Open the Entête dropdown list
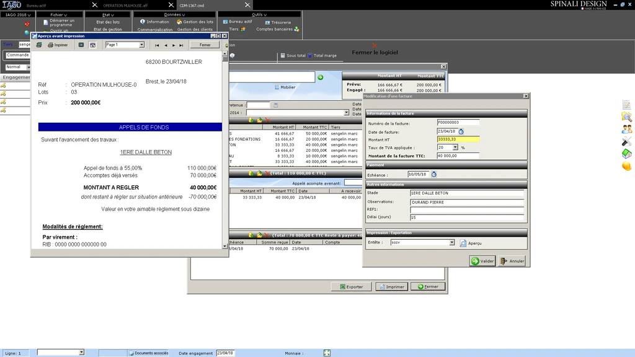Viewport: 635px width, 357px height. click(x=451, y=242)
